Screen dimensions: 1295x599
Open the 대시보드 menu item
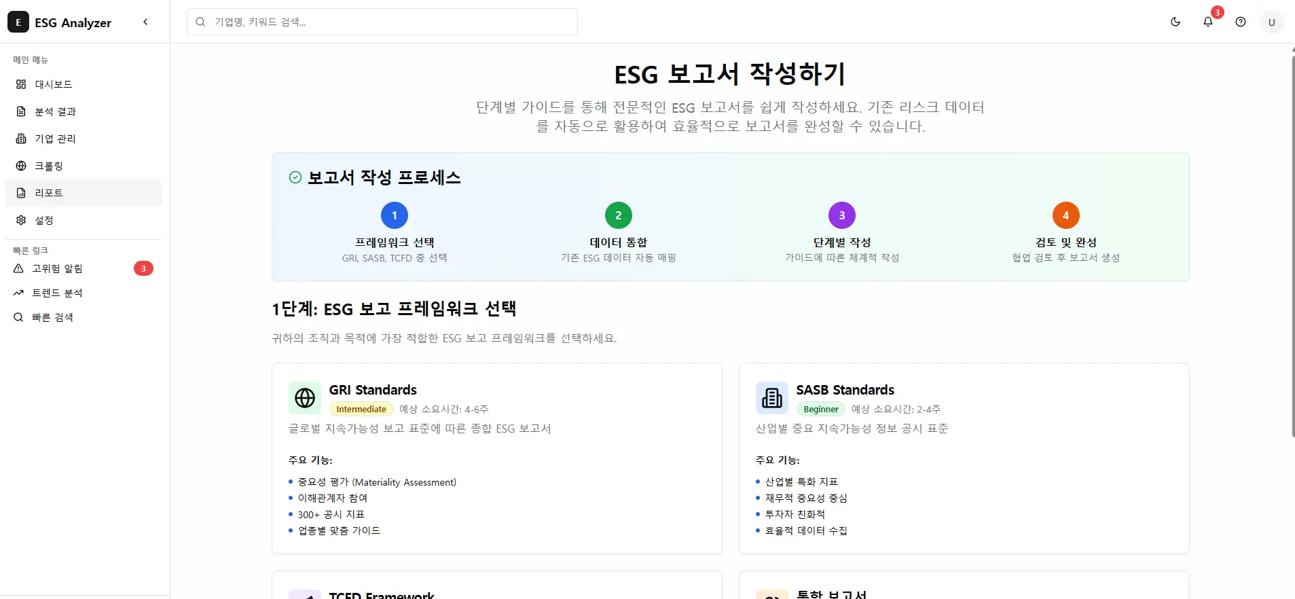pyautogui.click(x=84, y=84)
